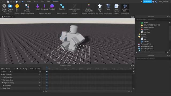Expand the RightFoot track

point(3,85)
